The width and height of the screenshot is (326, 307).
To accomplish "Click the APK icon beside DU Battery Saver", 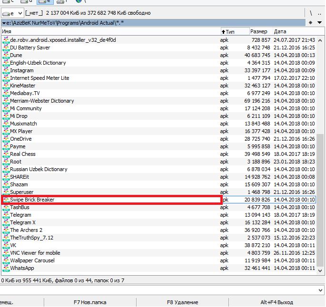I will click(6, 48).
